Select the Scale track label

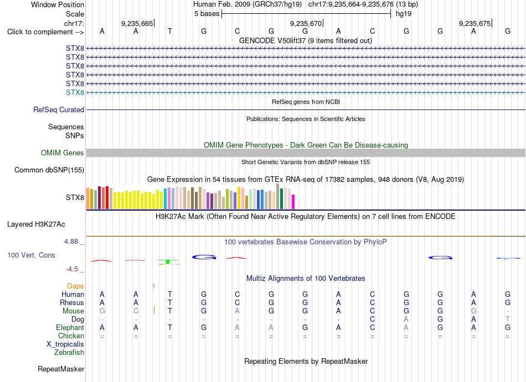(75, 14)
